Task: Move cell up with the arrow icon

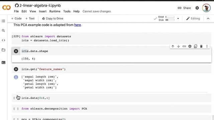Action: click(173, 46)
